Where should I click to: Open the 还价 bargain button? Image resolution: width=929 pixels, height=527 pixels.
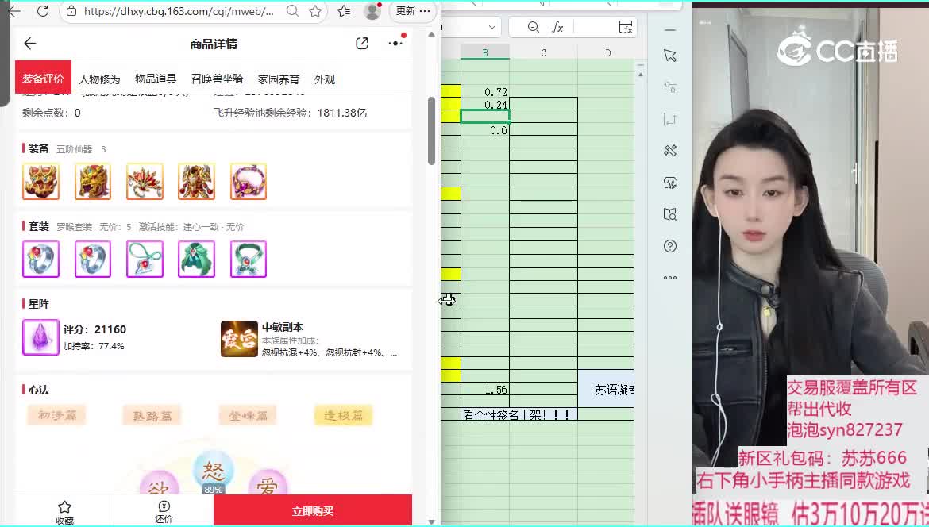[164, 512]
